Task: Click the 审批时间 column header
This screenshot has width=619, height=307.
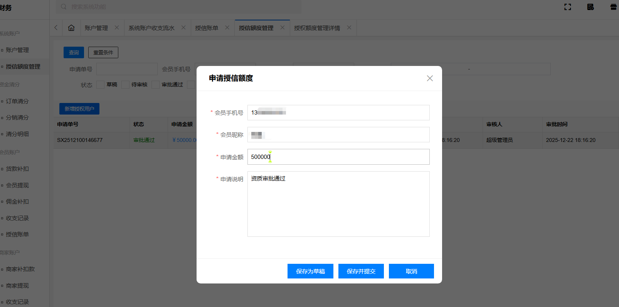Action: (557, 124)
